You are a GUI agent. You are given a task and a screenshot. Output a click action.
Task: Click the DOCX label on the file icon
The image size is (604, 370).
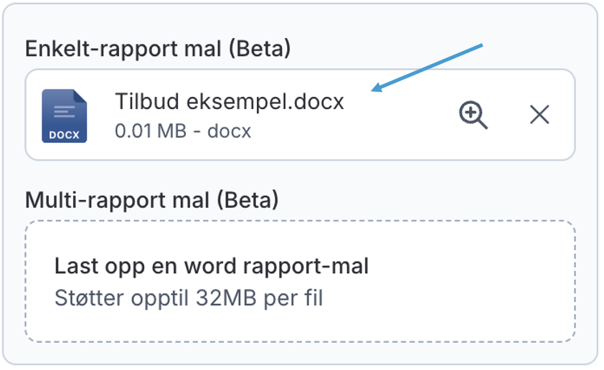(x=64, y=134)
